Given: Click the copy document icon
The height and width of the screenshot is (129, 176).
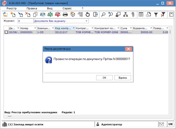Looking at the screenshot, I should pos(35,14).
